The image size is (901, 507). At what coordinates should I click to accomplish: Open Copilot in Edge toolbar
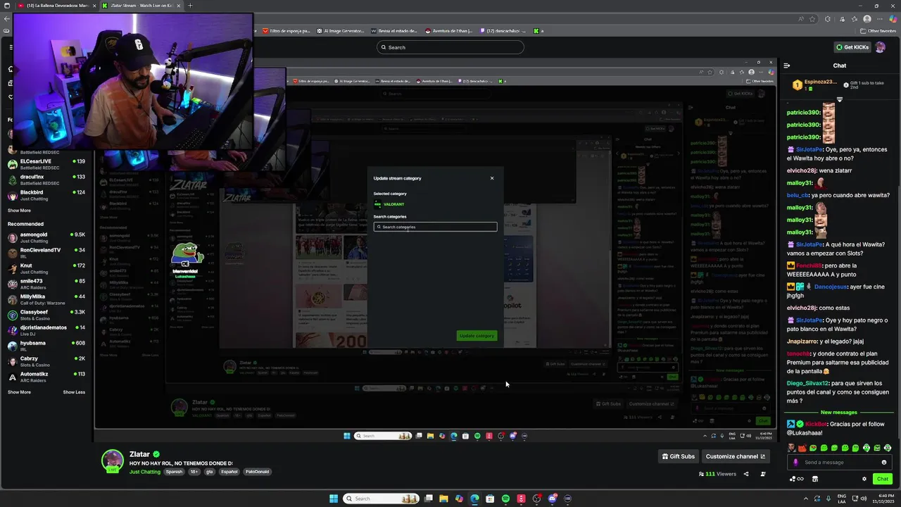893,19
